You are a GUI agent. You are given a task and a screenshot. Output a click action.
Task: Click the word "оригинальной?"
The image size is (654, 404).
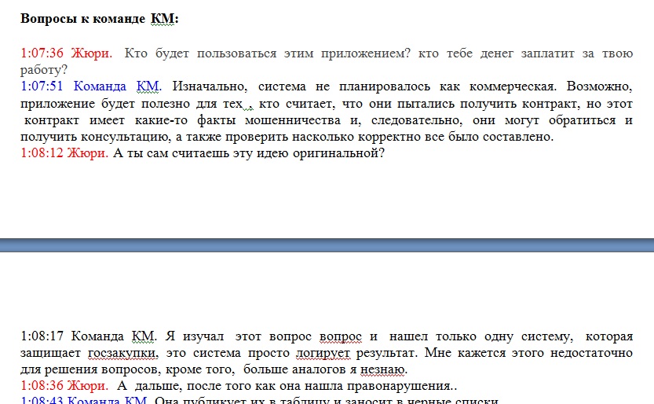pos(338,153)
